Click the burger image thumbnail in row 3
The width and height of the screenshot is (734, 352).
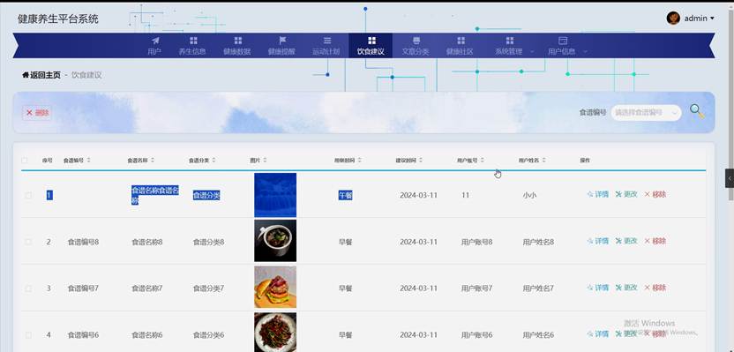click(x=275, y=287)
